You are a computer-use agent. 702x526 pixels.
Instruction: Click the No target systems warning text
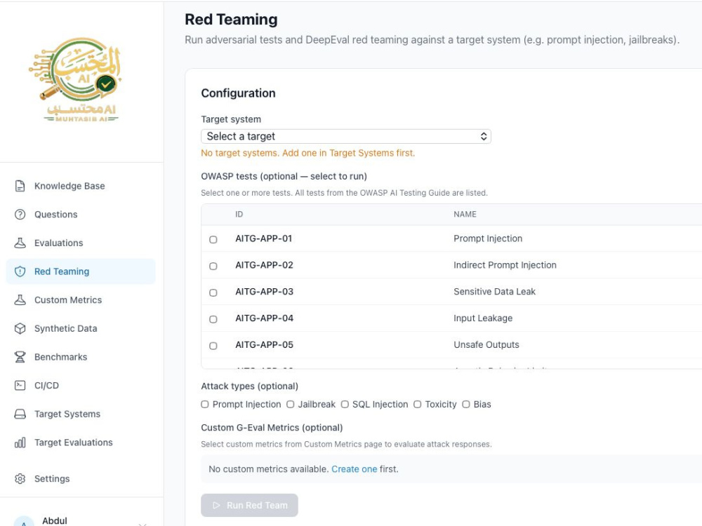(308, 153)
